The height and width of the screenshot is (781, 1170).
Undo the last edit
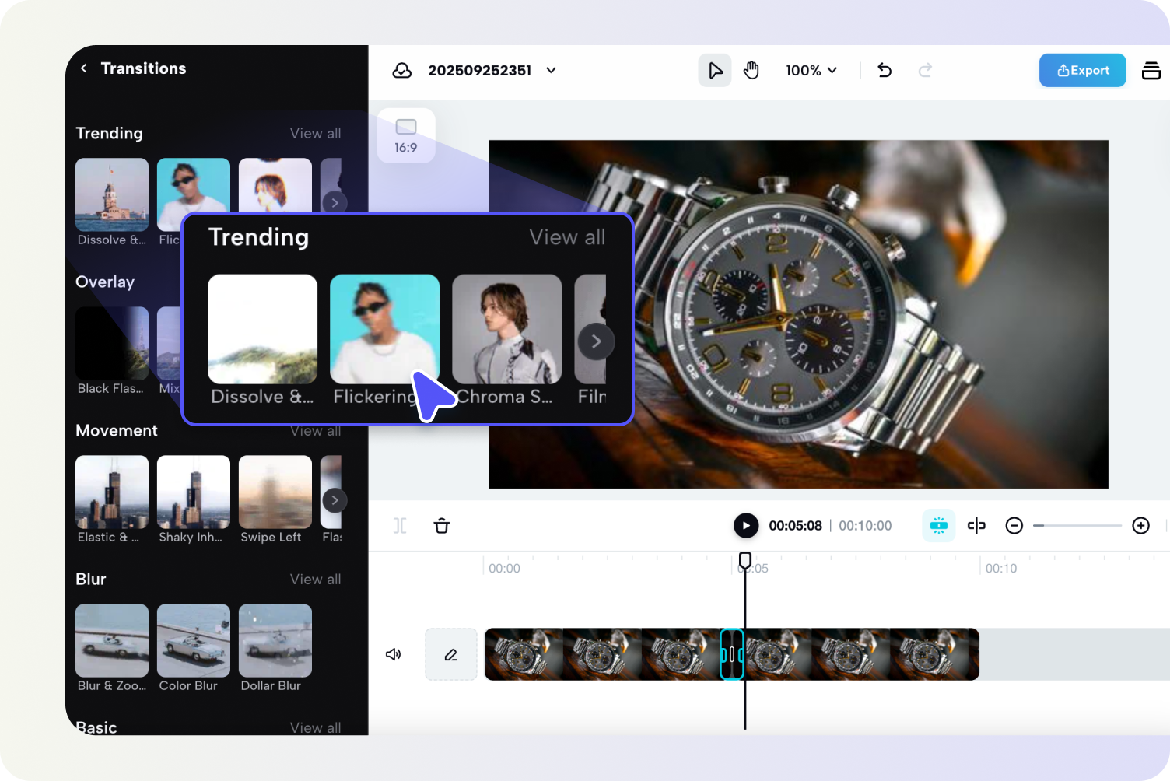(885, 70)
